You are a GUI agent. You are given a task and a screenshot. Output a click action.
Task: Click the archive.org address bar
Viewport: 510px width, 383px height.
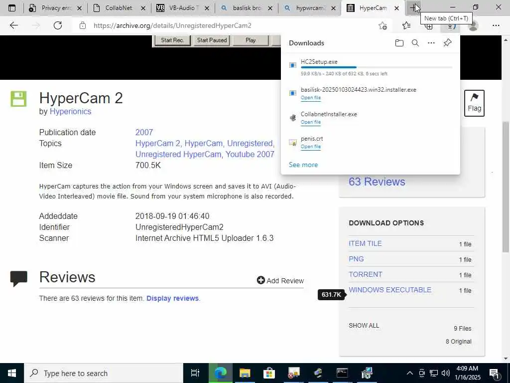pos(172,25)
